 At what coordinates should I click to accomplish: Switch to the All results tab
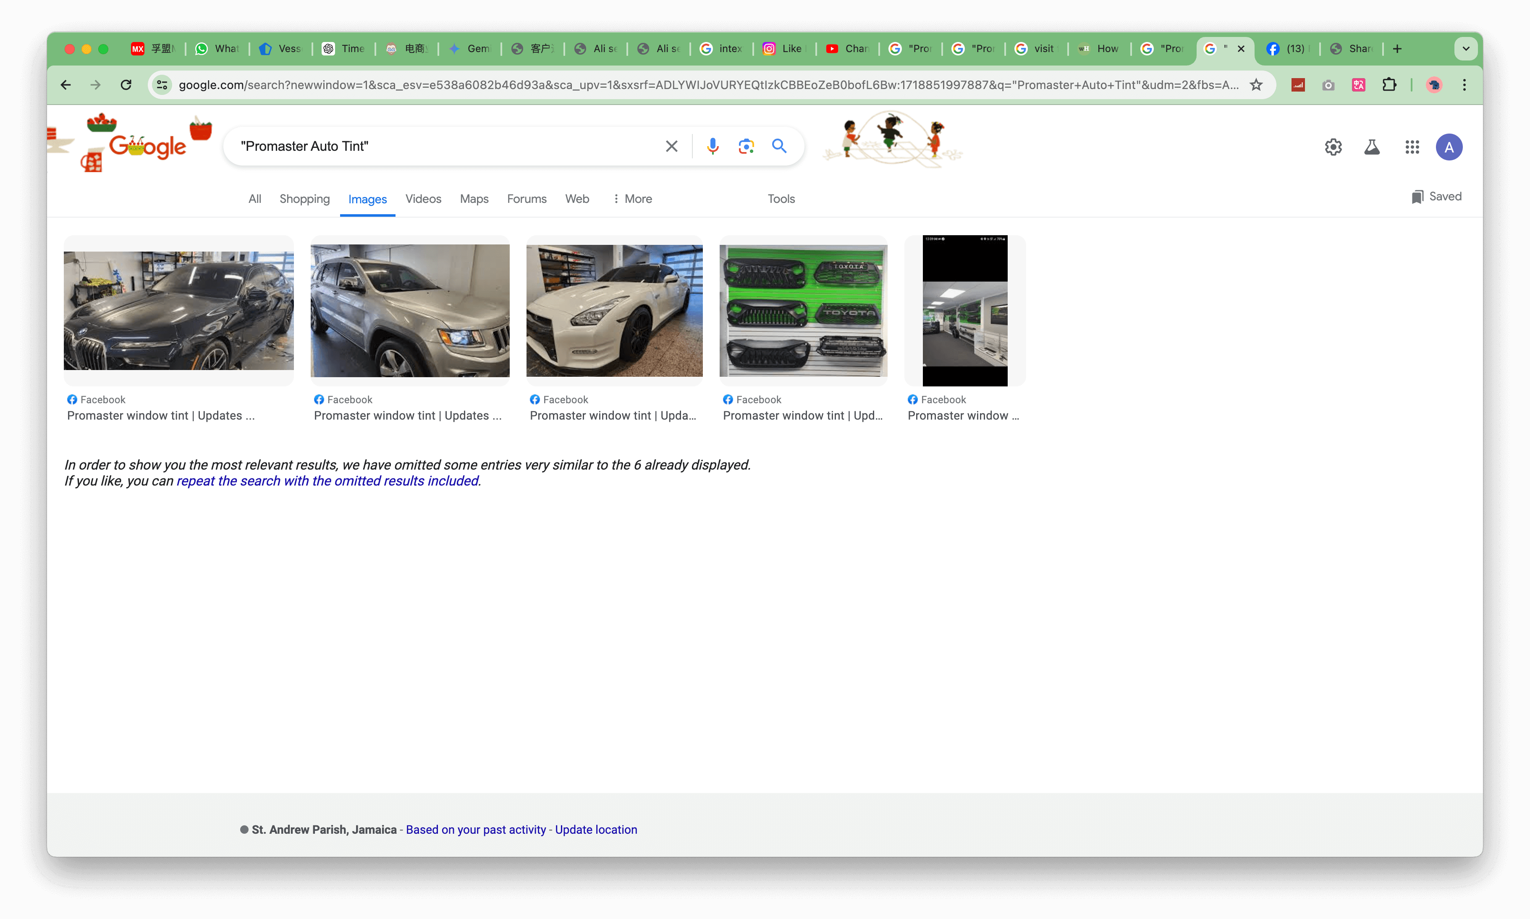click(x=254, y=199)
